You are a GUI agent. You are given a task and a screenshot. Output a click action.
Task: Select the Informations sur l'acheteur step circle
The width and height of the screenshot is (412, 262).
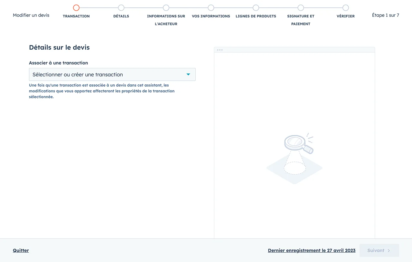(x=166, y=8)
